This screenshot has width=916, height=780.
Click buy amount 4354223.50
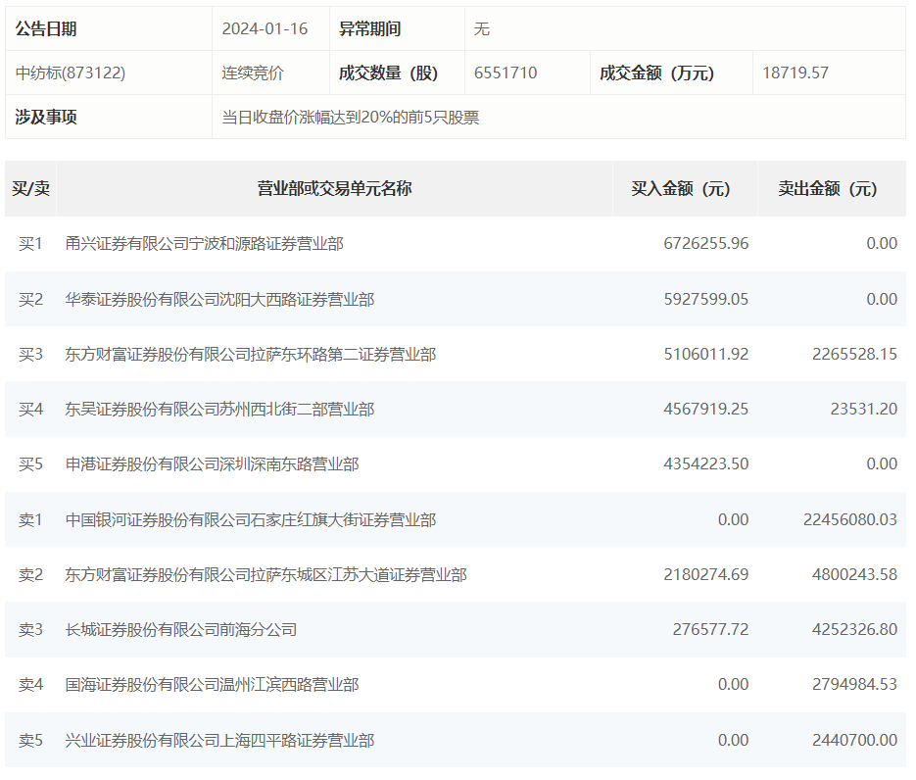705,463
